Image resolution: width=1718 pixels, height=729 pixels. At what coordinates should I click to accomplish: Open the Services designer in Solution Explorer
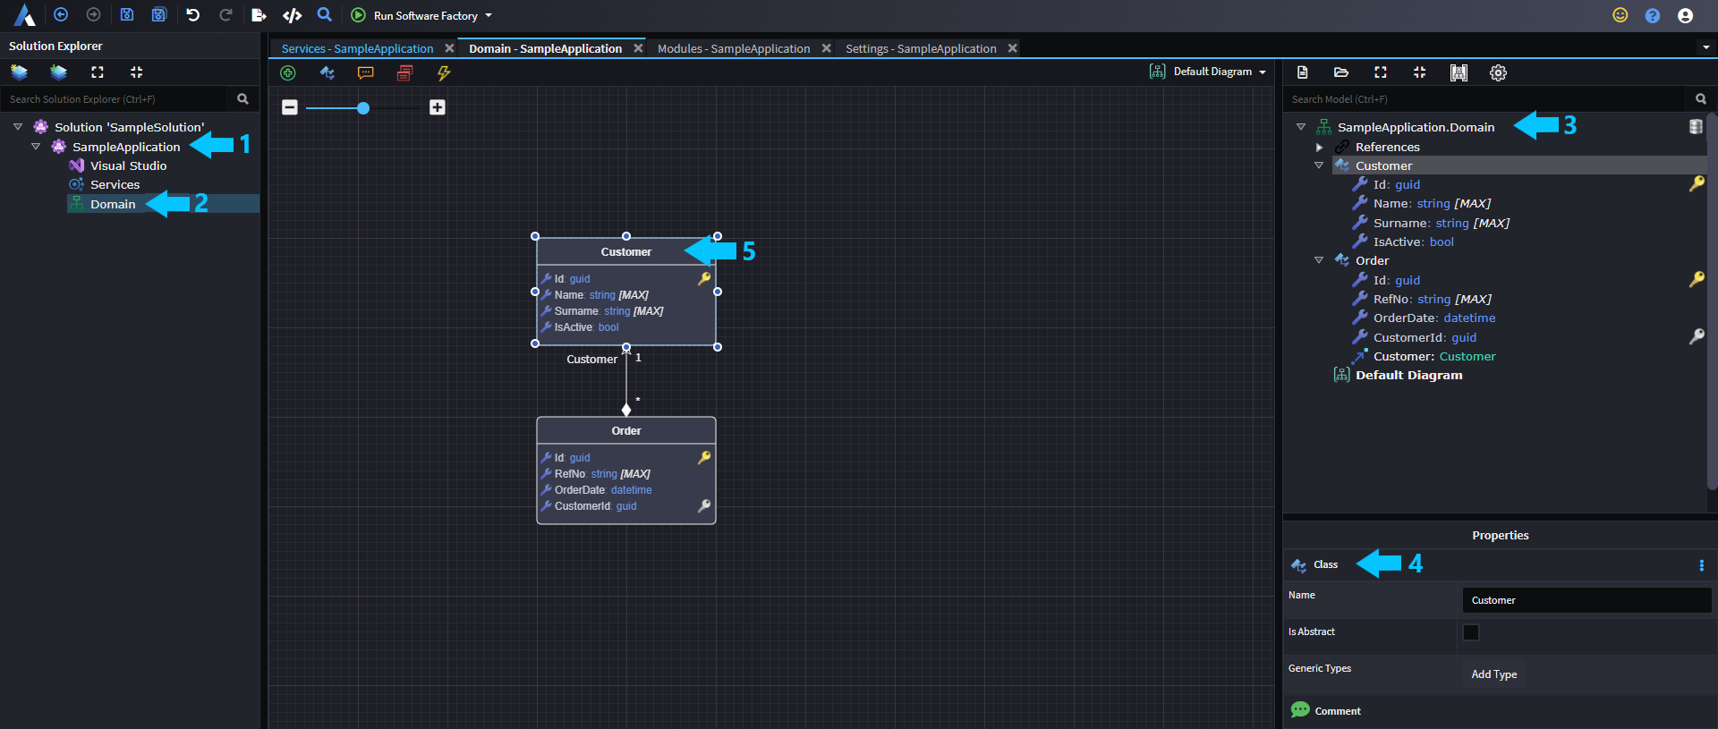point(115,184)
